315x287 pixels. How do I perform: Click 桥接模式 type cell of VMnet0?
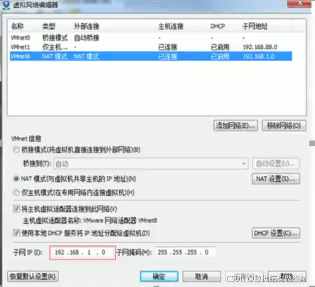coord(55,38)
